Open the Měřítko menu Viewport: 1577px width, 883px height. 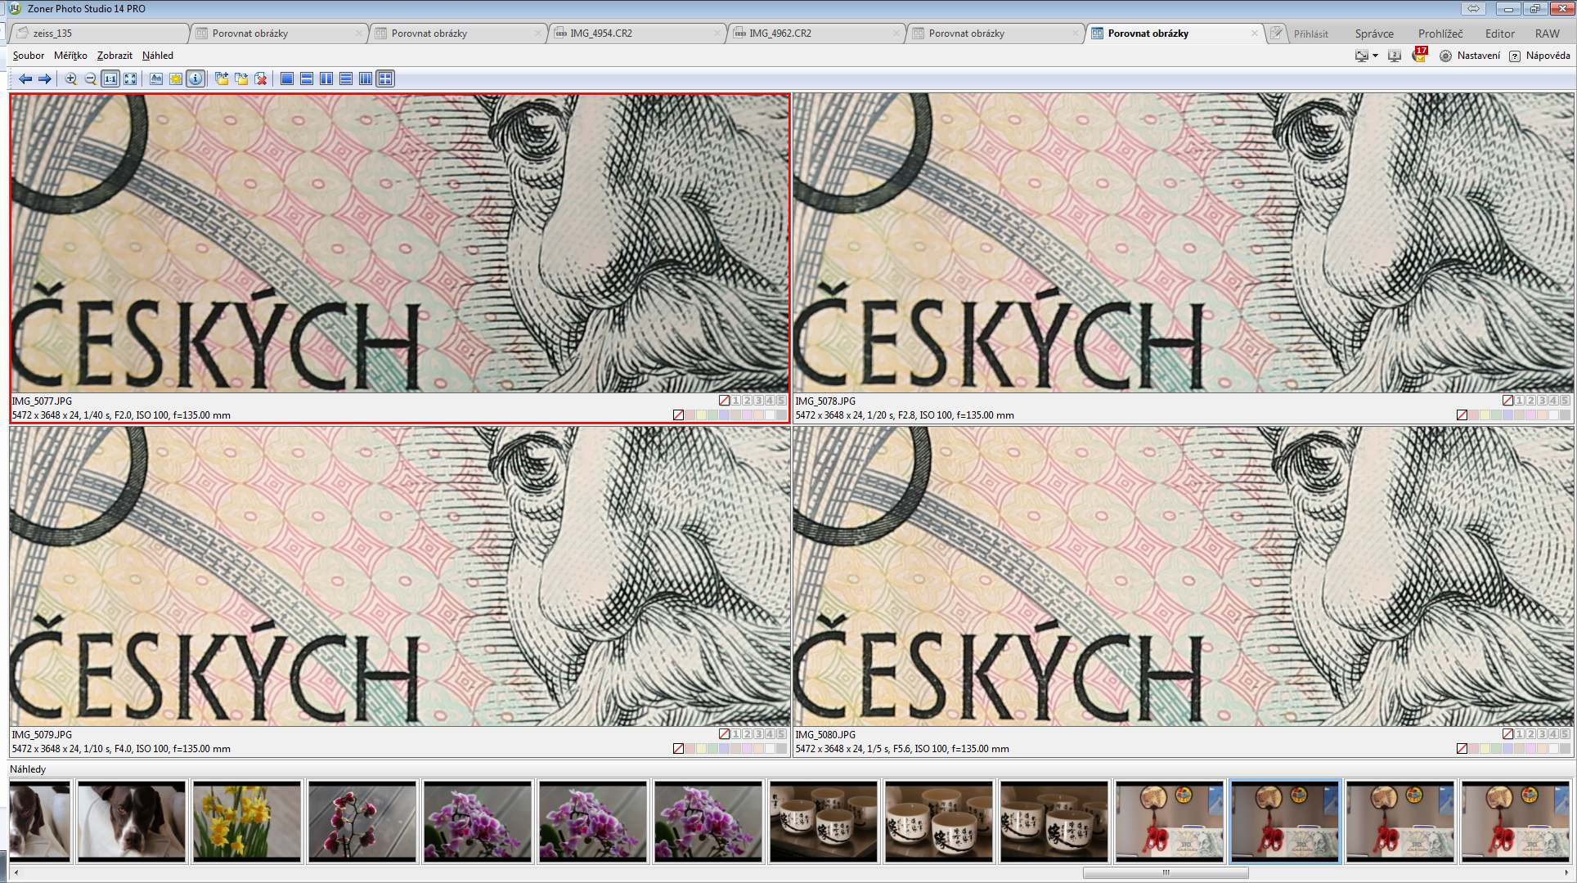70,56
